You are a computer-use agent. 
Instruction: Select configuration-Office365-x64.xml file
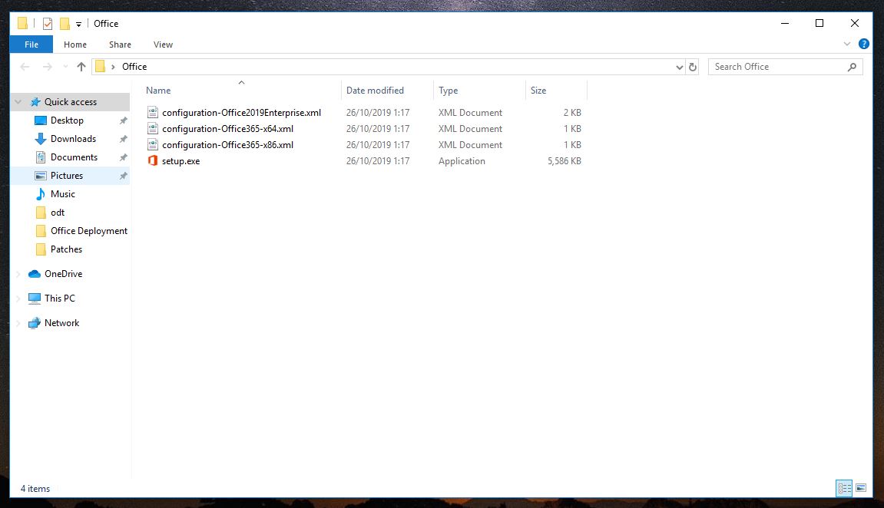click(x=228, y=129)
